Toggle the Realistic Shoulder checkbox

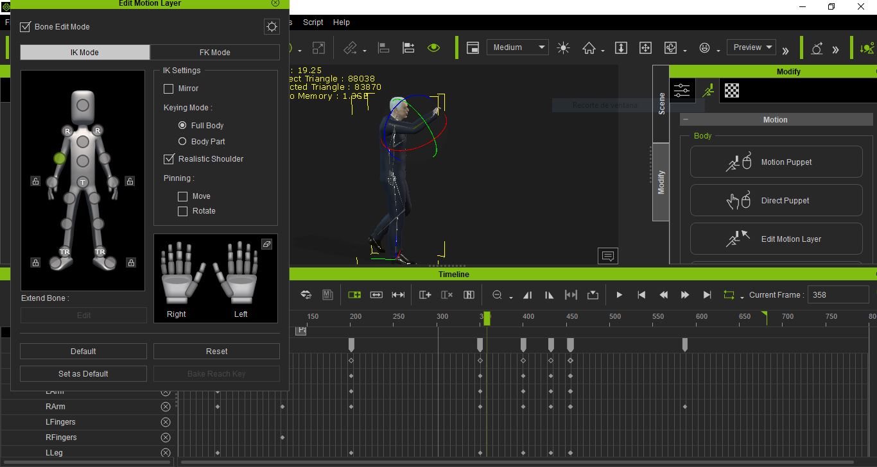point(169,158)
